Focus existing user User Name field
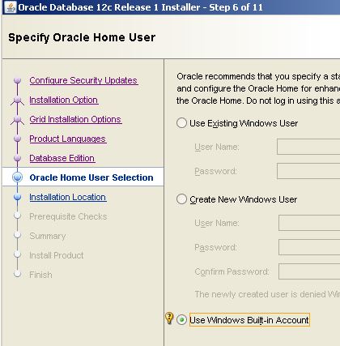Image resolution: width=340 pixels, height=346 pixels. [x=308, y=147]
